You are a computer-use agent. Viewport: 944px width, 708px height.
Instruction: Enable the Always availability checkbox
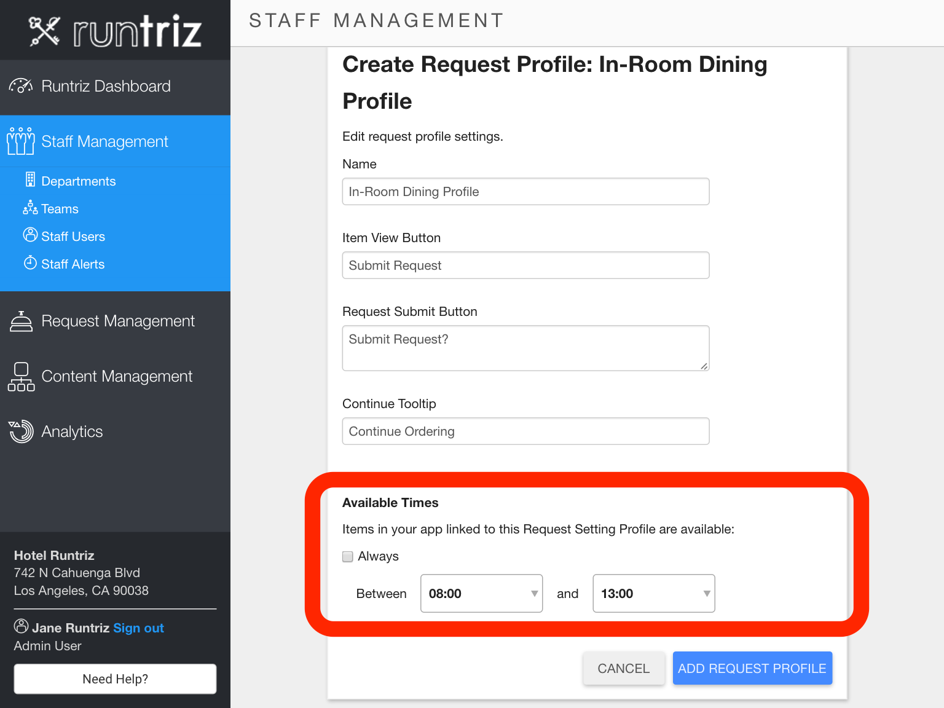348,557
